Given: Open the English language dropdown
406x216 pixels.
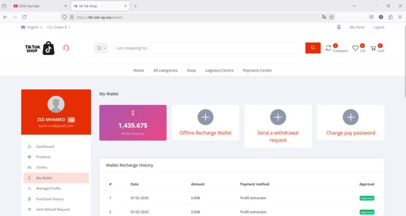Looking at the screenshot, I should tap(31, 27).
